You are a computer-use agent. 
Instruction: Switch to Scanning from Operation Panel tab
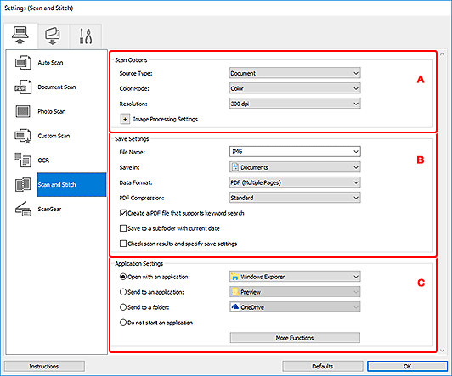(53, 36)
